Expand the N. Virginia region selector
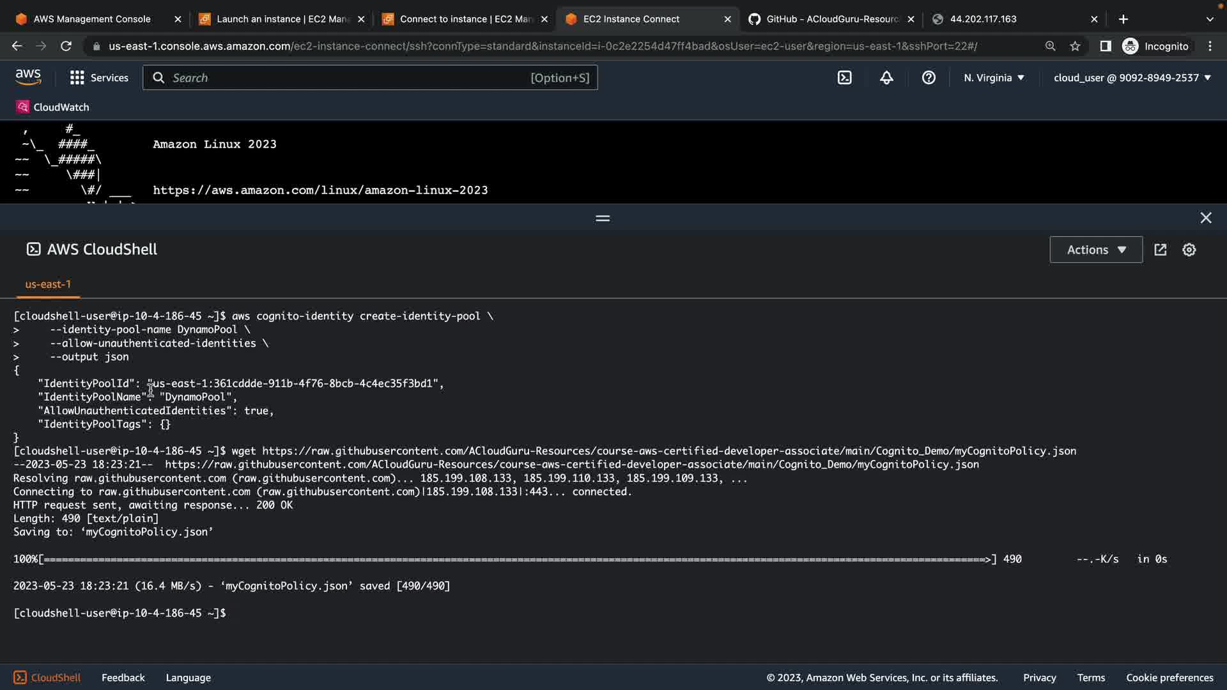The height and width of the screenshot is (690, 1227). [994, 78]
